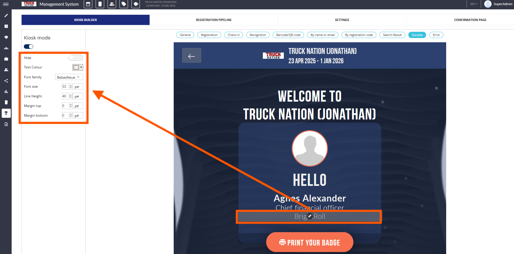Open the Text Colour picker swatch
The image size is (514, 254).
pyautogui.click(x=77, y=68)
